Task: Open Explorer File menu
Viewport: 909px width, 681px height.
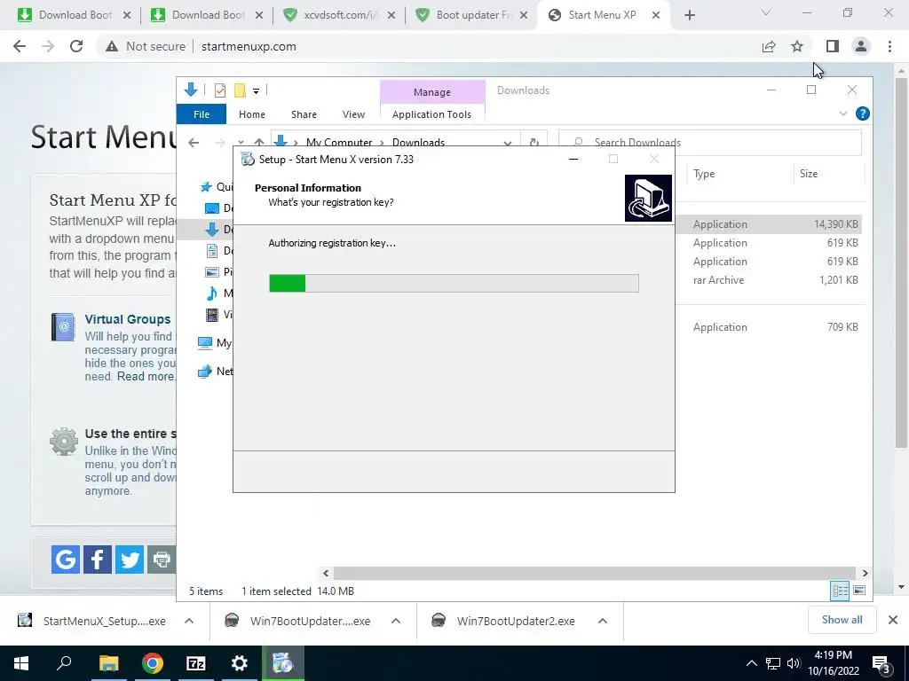Action: tap(202, 114)
